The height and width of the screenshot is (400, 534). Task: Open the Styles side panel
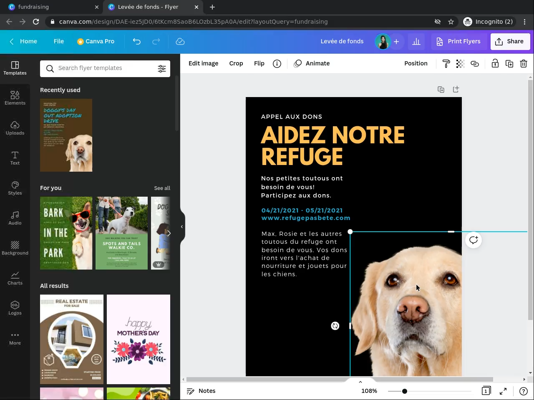(x=15, y=188)
